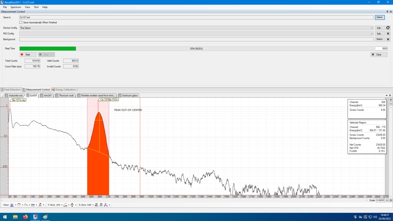Click the Real Time progress bar
The height and width of the screenshot is (221, 393).
click(196, 49)
